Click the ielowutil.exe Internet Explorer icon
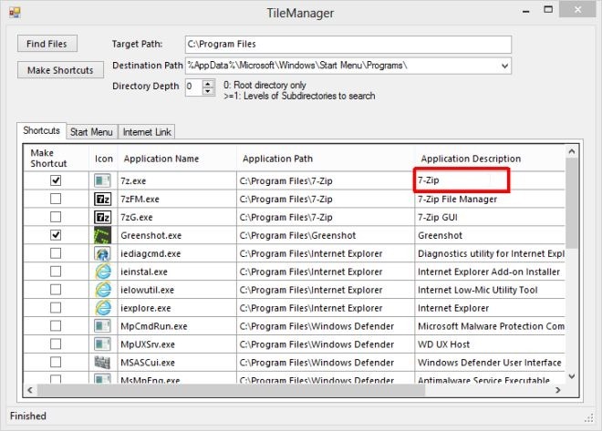Screen dimensions: 602x431 pyautogui.click(x=102, y=290)
